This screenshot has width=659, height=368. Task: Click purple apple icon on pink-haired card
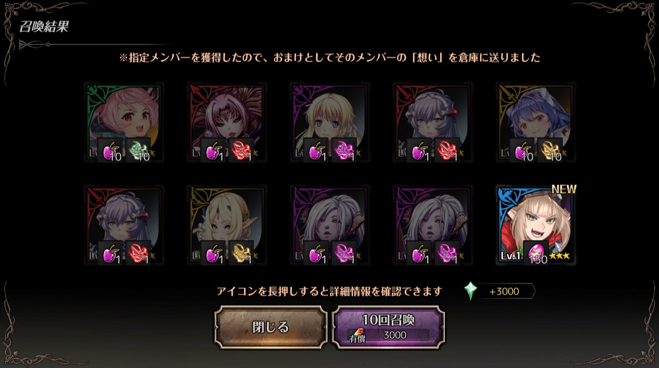pos(110,150)
